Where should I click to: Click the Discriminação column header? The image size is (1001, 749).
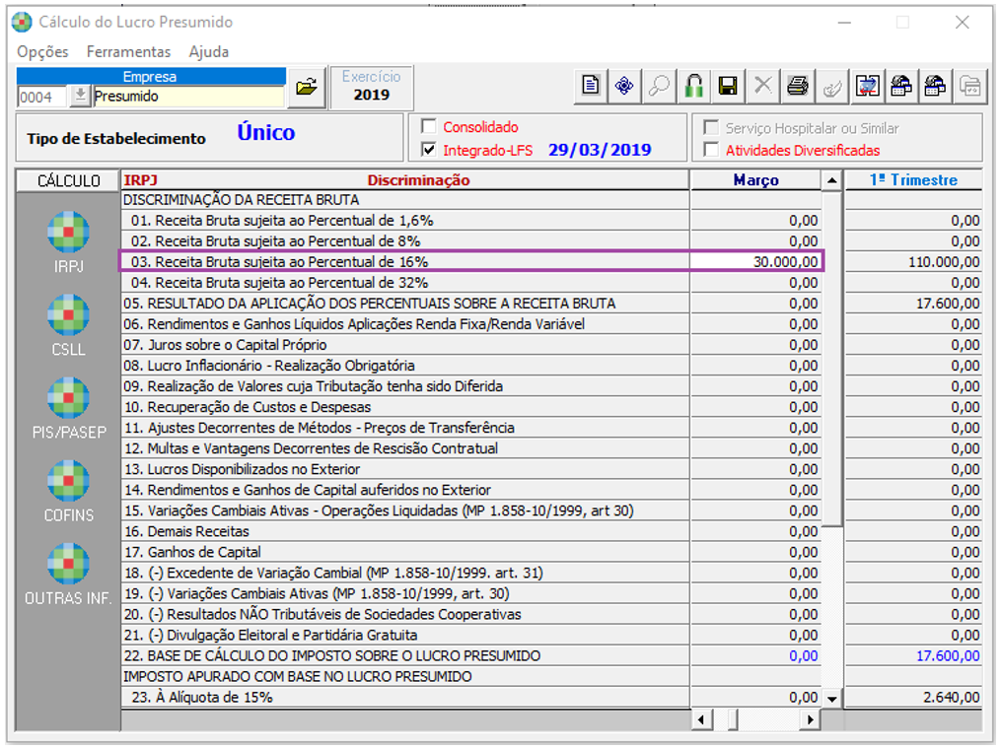419,180
